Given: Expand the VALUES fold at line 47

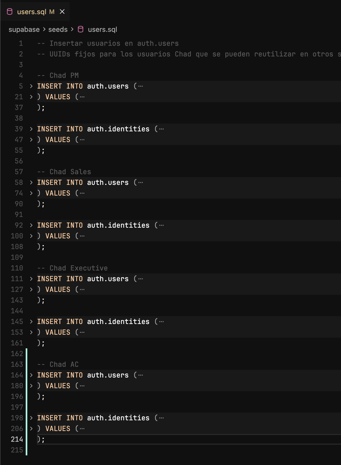Looking at the screenshot, I should point(31,140).
